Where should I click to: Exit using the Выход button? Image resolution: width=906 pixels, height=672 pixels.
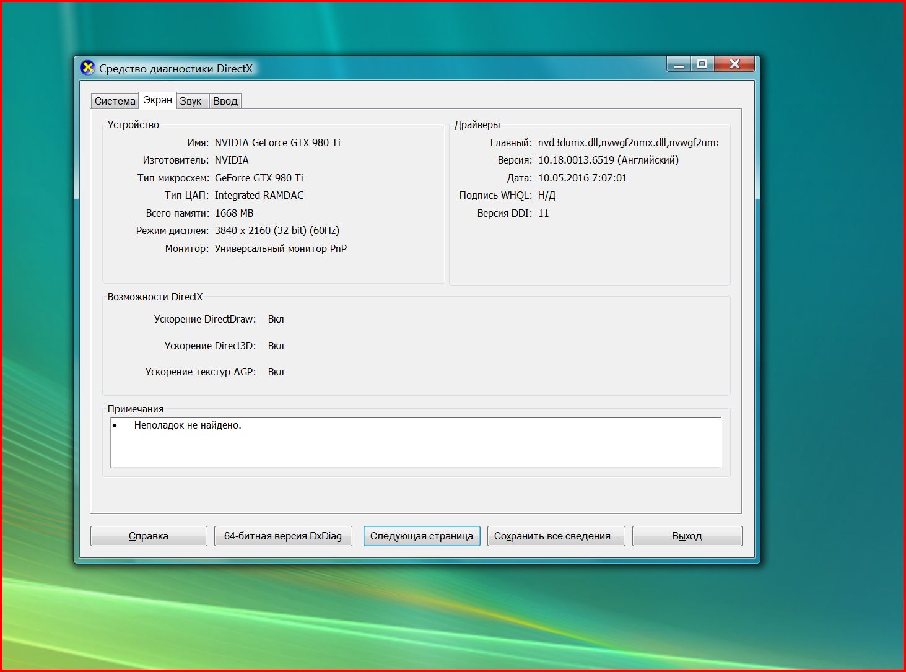coord(687,536)
